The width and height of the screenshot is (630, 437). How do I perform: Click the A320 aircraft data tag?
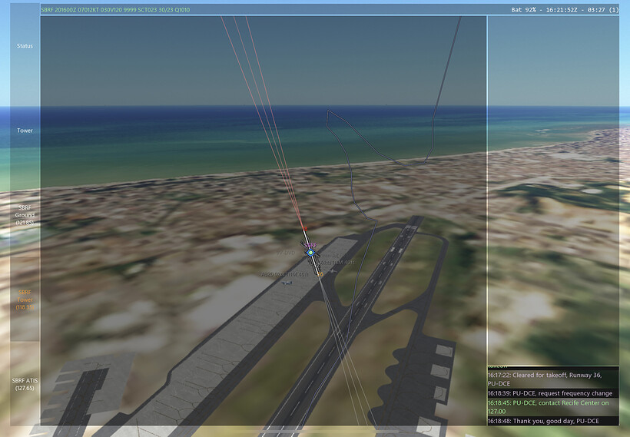284,274
